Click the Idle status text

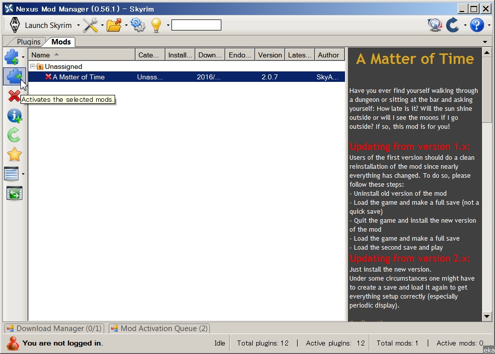220,343
